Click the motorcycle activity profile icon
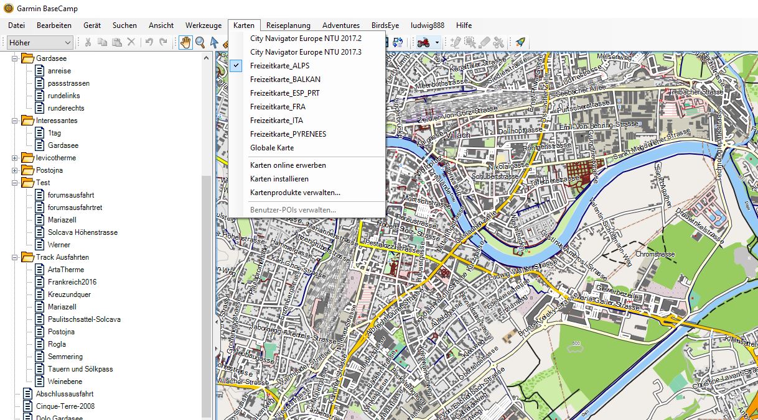This screenshot has height=420, width=758. (x=424, y=42)
